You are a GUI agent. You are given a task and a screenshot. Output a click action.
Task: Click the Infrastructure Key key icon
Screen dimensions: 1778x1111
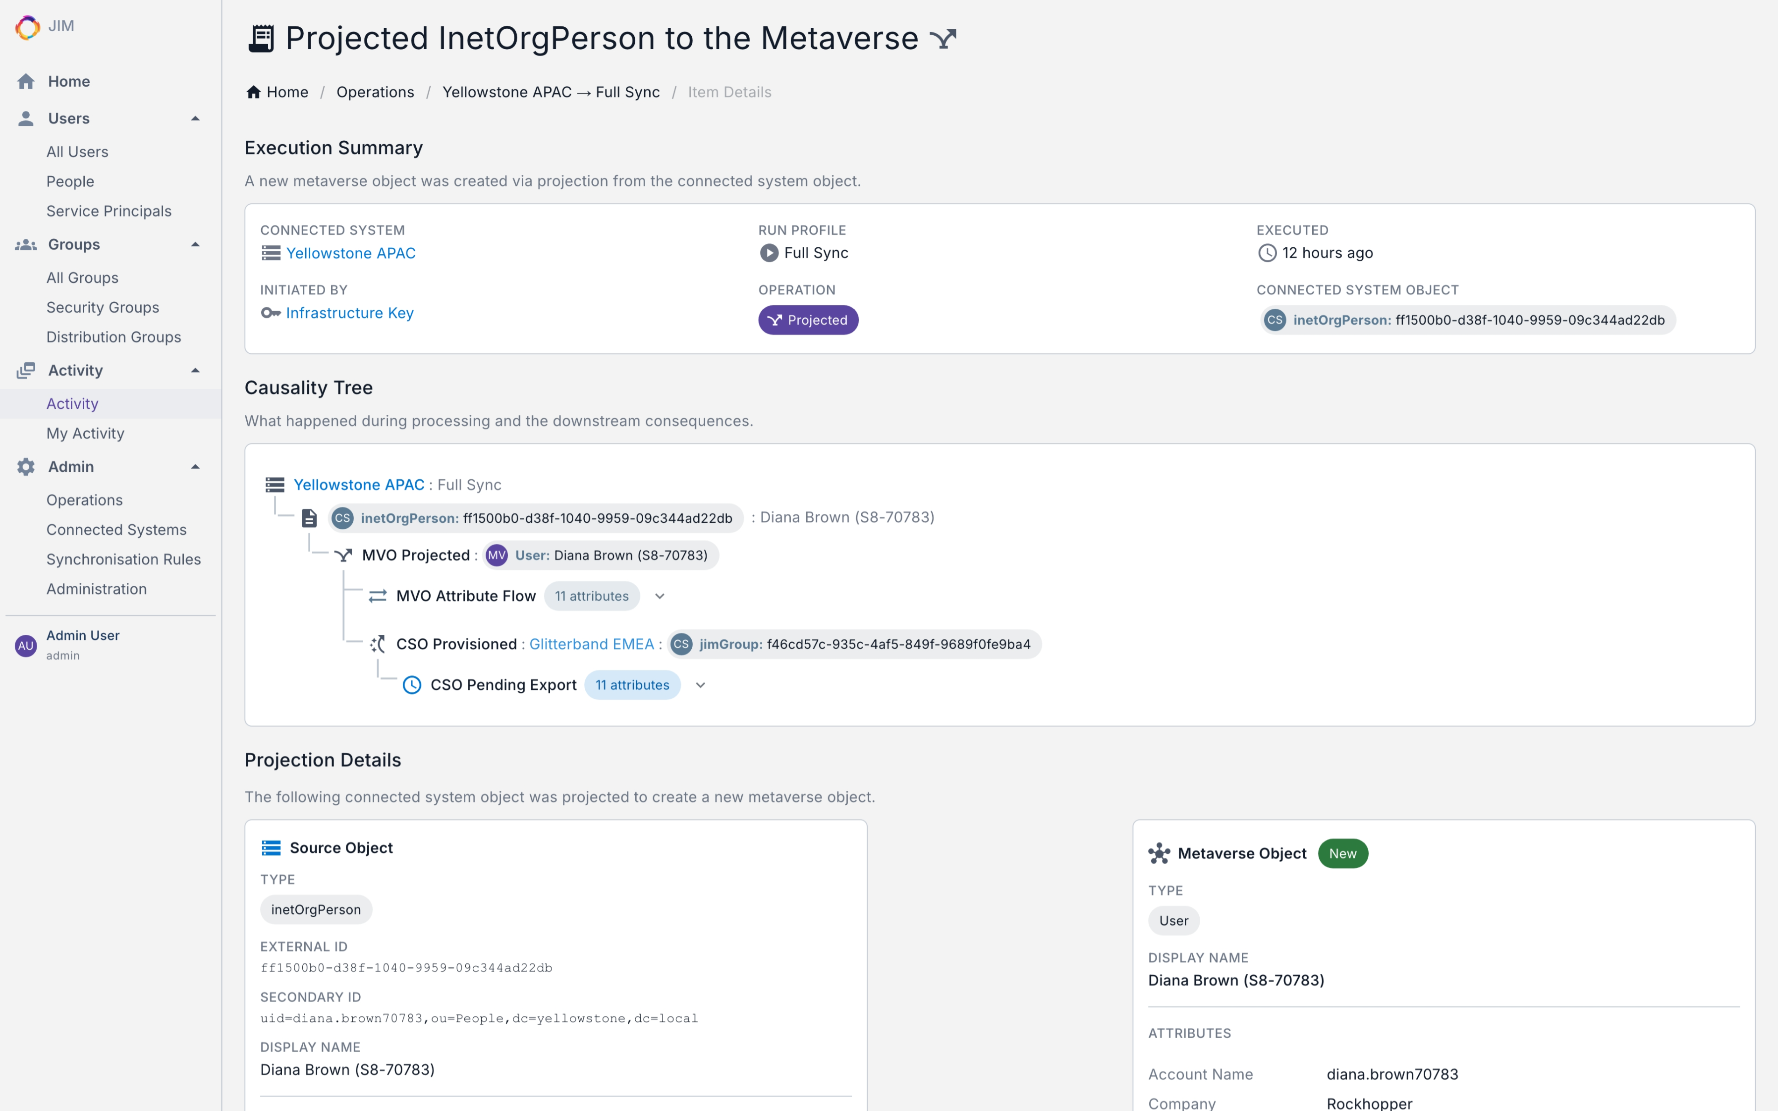[x=271, y=313]
